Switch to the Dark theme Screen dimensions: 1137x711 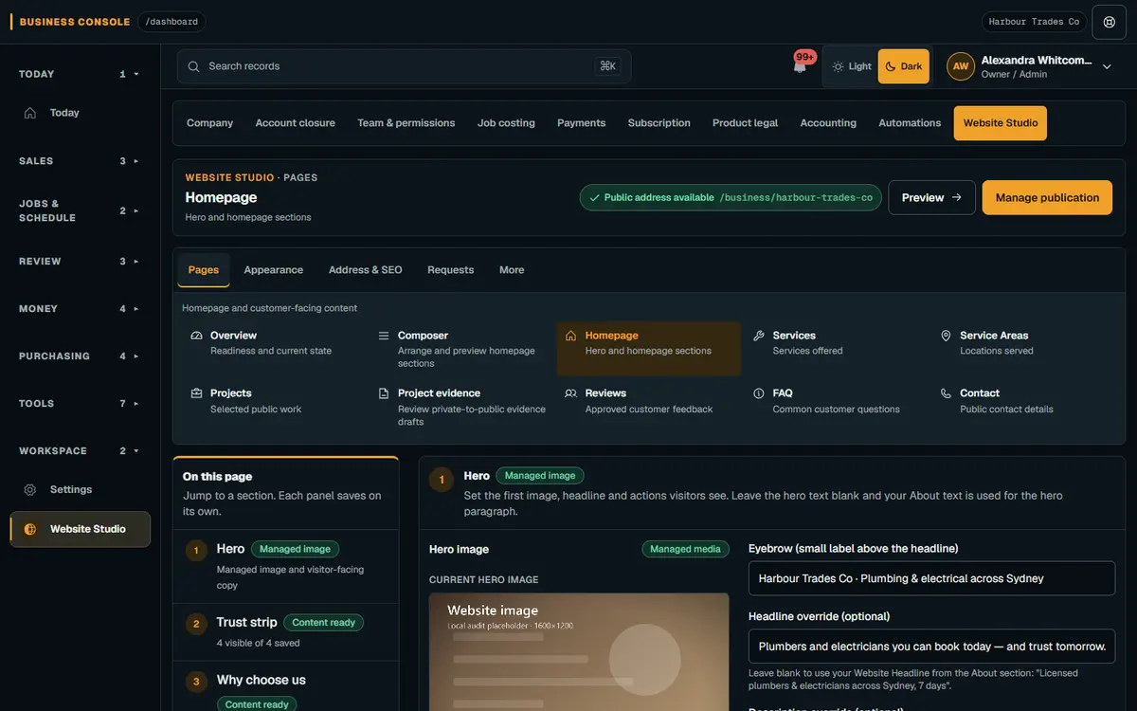[904, 66]
